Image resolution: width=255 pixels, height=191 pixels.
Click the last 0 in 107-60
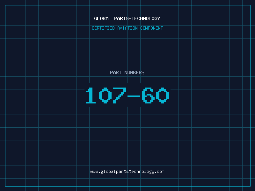point(162,95)
